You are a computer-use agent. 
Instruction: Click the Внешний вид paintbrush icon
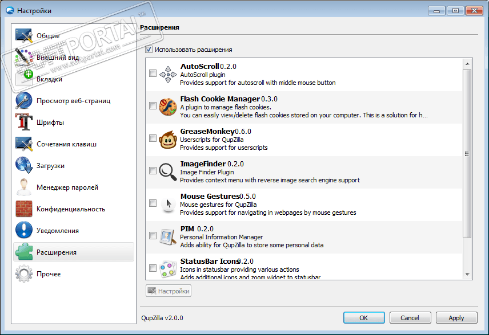coord(23,57)
